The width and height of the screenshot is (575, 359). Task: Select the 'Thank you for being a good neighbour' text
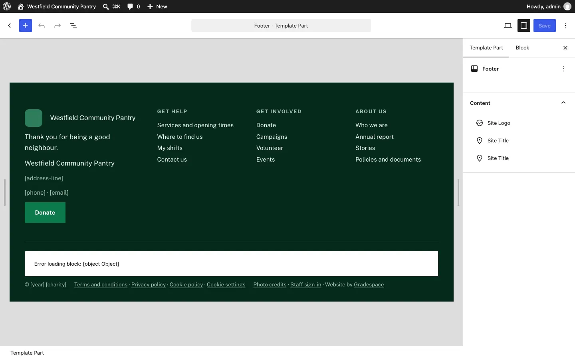pyautogui.click(x=67, y=142)
